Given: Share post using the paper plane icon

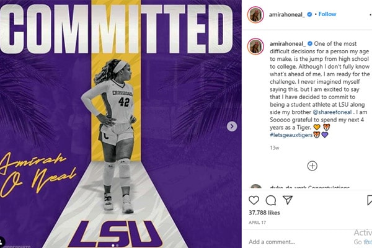Looking at the screenshot, I should (x=288, y=200).
